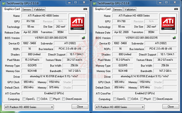Minimize the right GPU-Z window
The image size is (182, 113).
[x=160, y=3]
